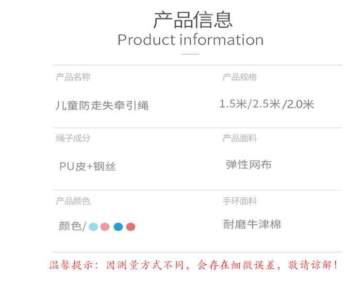The image size is (364, 295).
Task: Choose the 1.5米 size option
Action: (x=233, y=104)
